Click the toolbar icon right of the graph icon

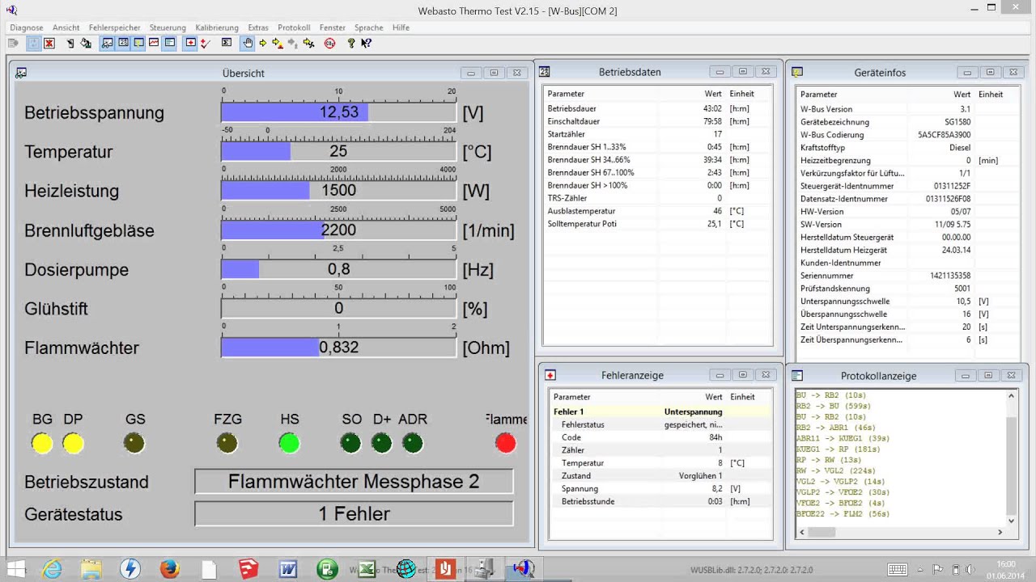click(x=169, y=43)
